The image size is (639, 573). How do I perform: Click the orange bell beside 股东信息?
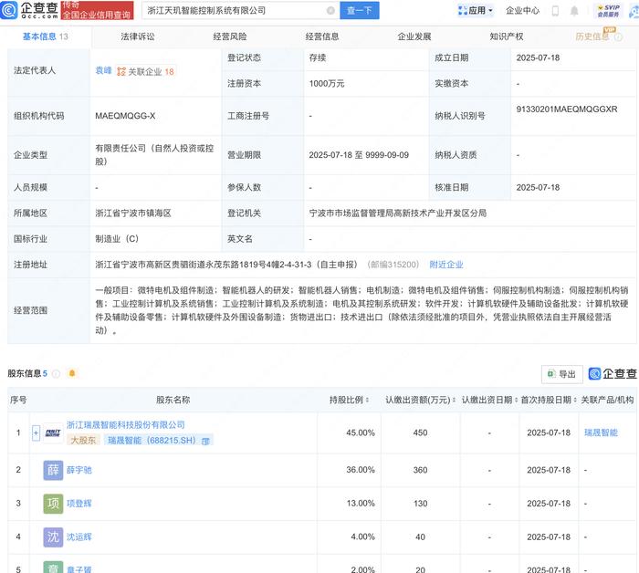tap(72, 373)
